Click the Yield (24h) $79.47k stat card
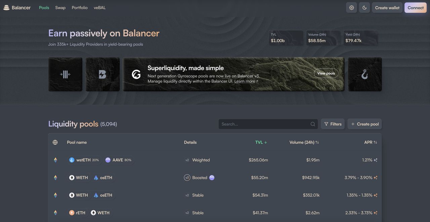The height and width of the screenshot is (222, 430). click(x=361, y=38)
